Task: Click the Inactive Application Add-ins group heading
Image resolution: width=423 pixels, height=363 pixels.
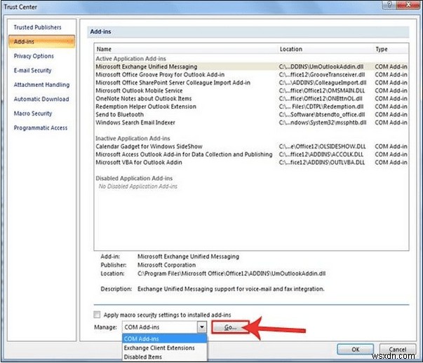Action: (x=133, y=139)
